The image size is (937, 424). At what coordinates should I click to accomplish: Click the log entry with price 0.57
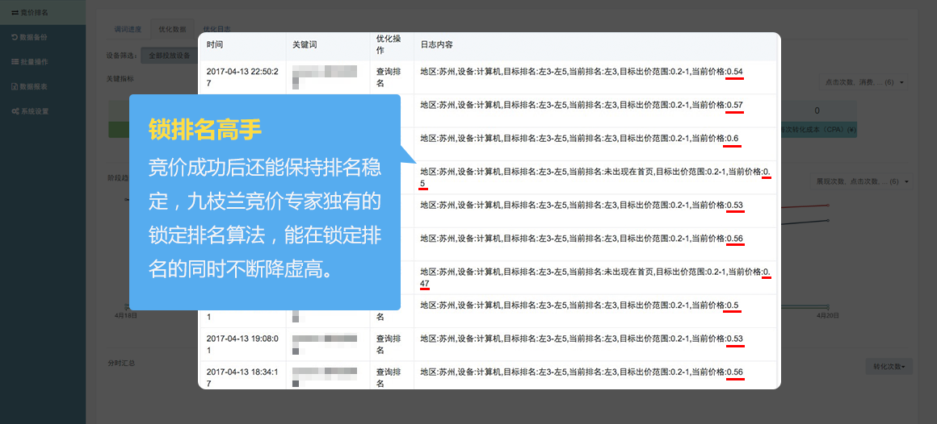click(582, 106)
